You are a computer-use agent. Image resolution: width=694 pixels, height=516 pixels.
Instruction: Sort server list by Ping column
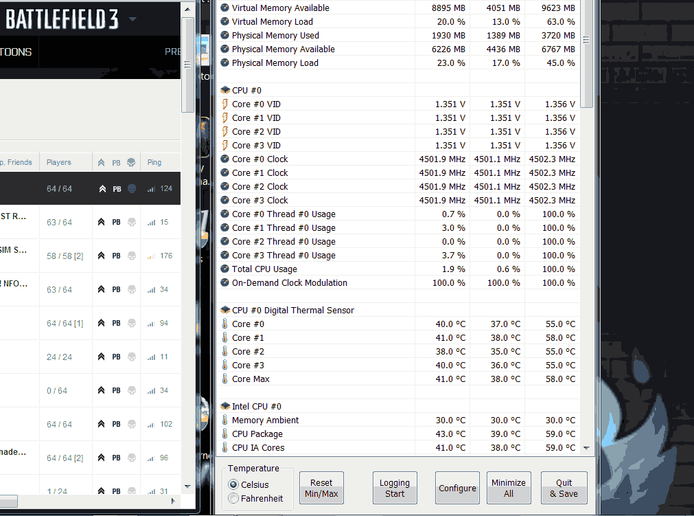click(x=154, y=163)
